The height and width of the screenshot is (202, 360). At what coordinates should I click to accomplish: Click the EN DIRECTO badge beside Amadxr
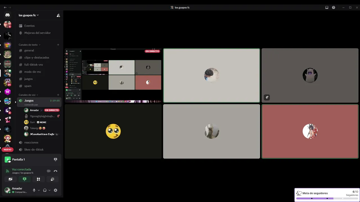point(52,110)
